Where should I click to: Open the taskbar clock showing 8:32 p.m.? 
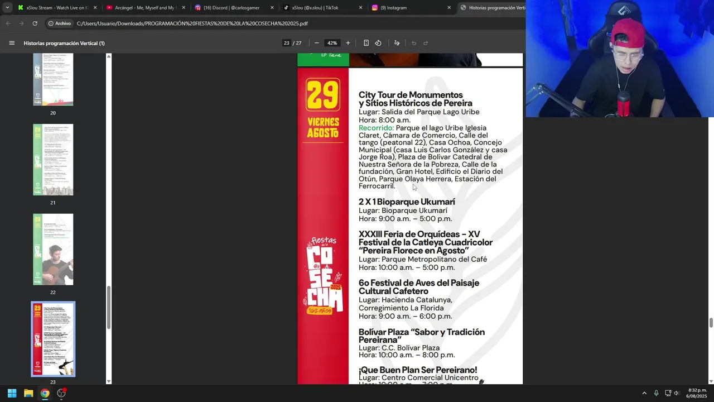tap(697, 393)
